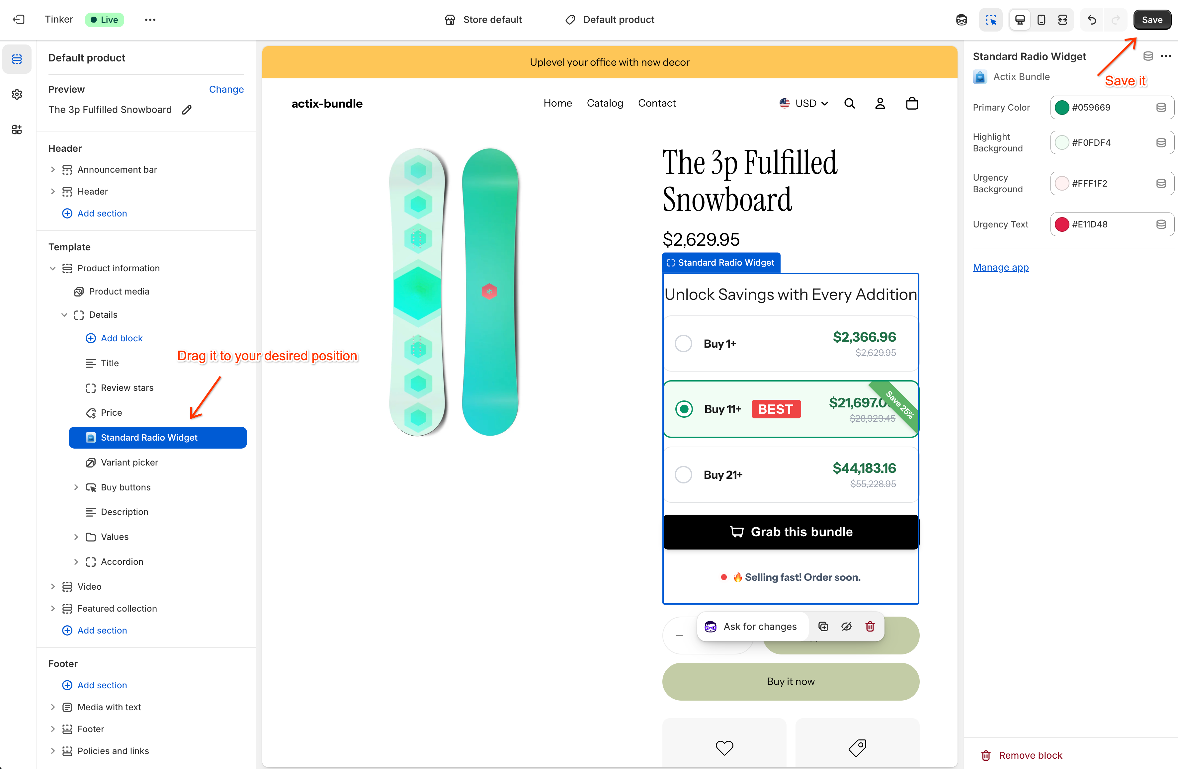Switch to mobile preview icon
1178x769 pixels.
1042,20
